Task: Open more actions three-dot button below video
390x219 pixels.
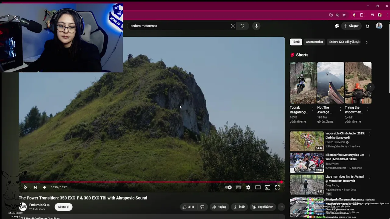Action: tap(281, 207)
